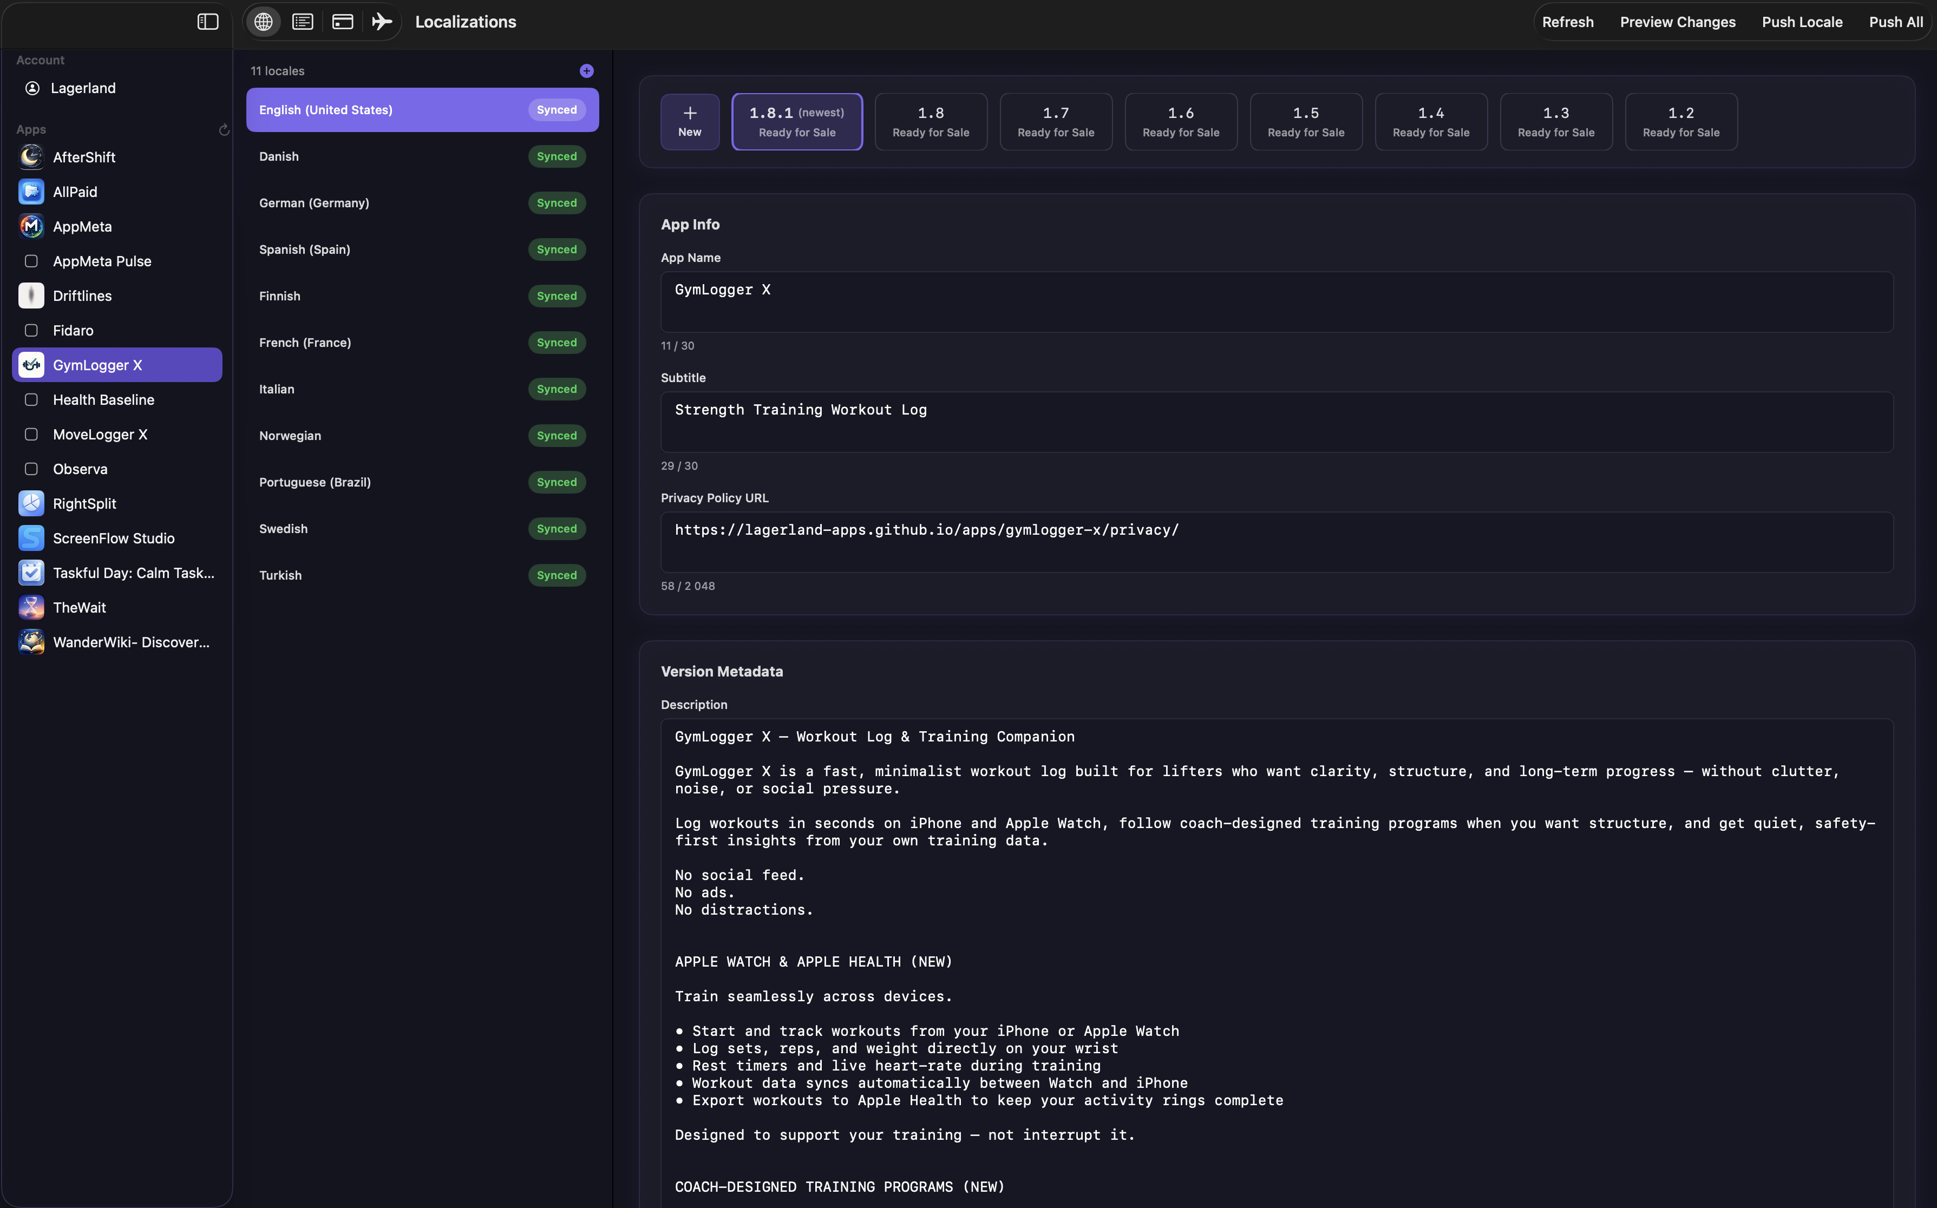This screenshot has height=1208, width=1937.
Task: Open the ScreenFlow Studio app icon
Action: pos(31,537)
